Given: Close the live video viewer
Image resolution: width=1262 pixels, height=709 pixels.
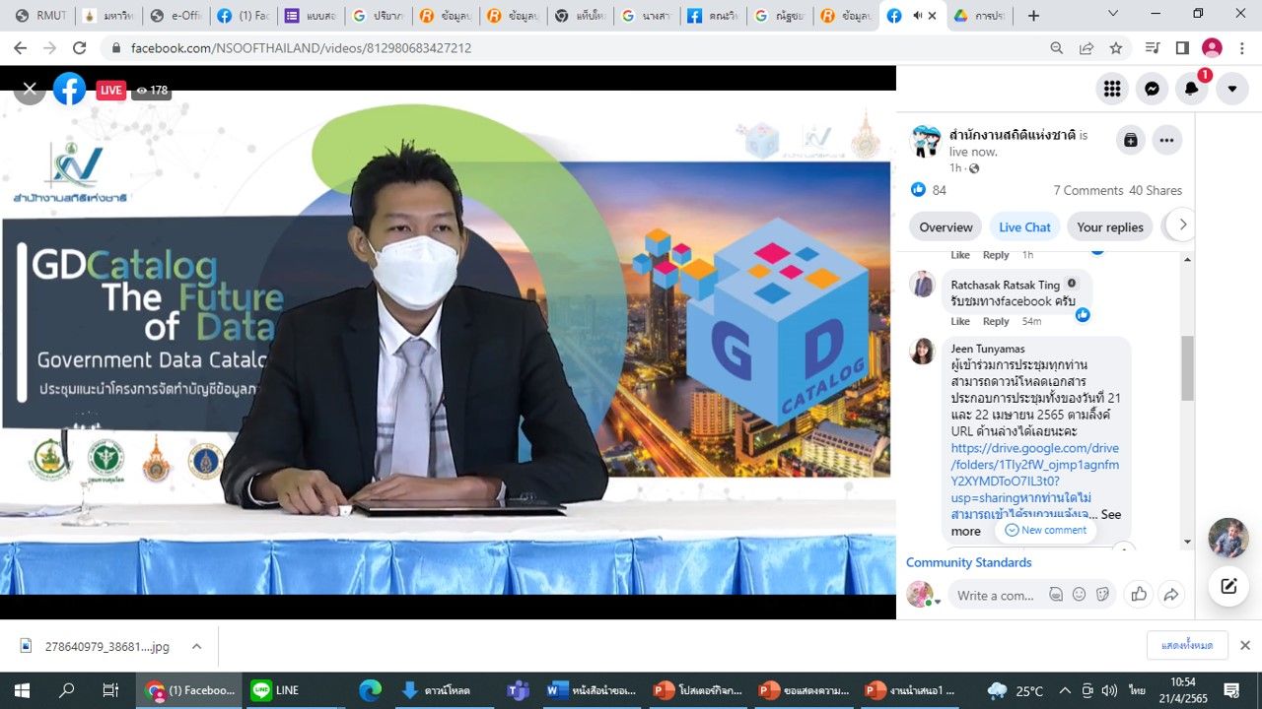Looking at the screenshot, I should coord(30,89).
